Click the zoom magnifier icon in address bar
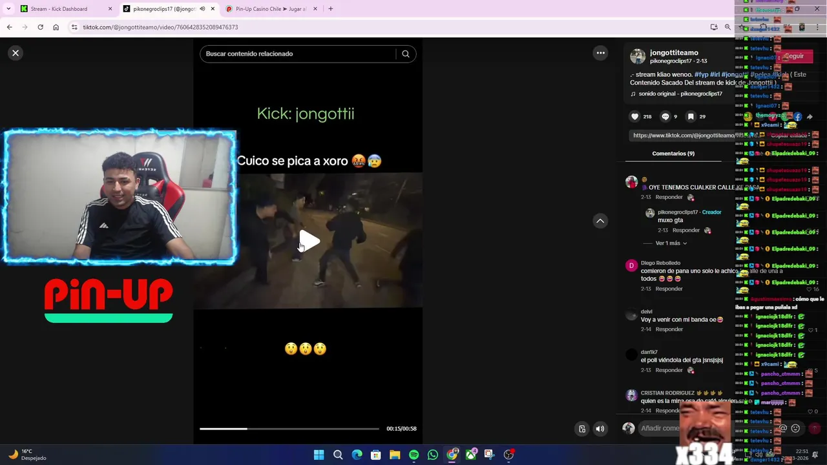This screenshot has height=465, width=827. pos(728,27)
